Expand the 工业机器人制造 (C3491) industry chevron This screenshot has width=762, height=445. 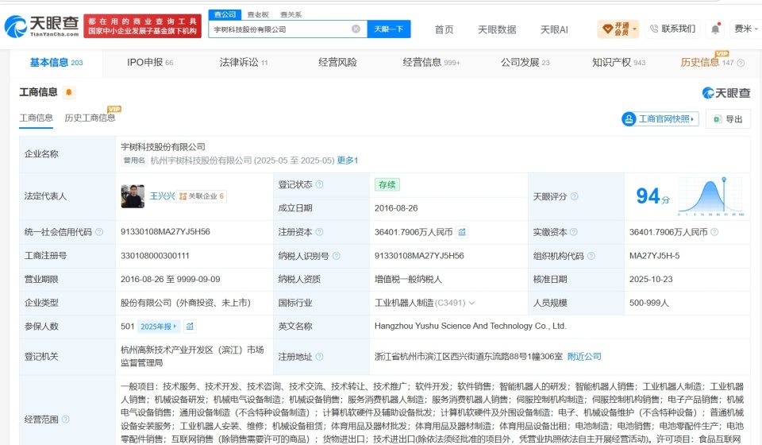coord(471,303)
